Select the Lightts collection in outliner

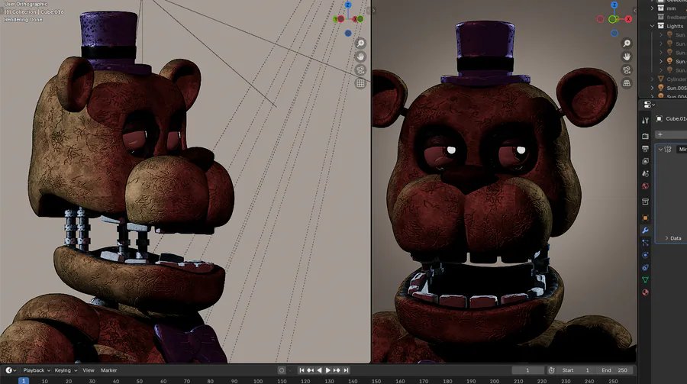(675, 26)
